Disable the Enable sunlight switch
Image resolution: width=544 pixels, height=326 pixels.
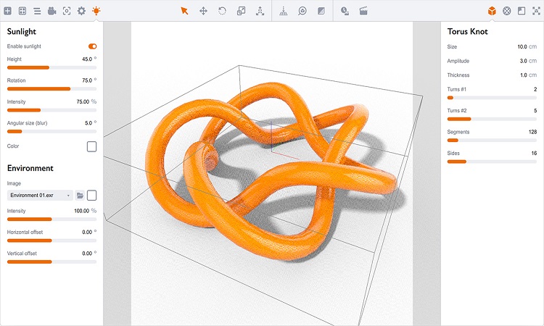pyautogui.click(x=92, y=46)
